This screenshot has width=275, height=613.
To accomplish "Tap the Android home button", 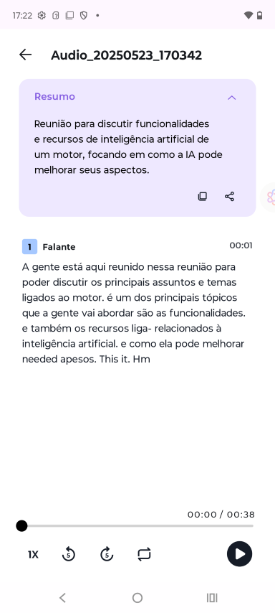I will pyautogui.click(x=137, y=598).
